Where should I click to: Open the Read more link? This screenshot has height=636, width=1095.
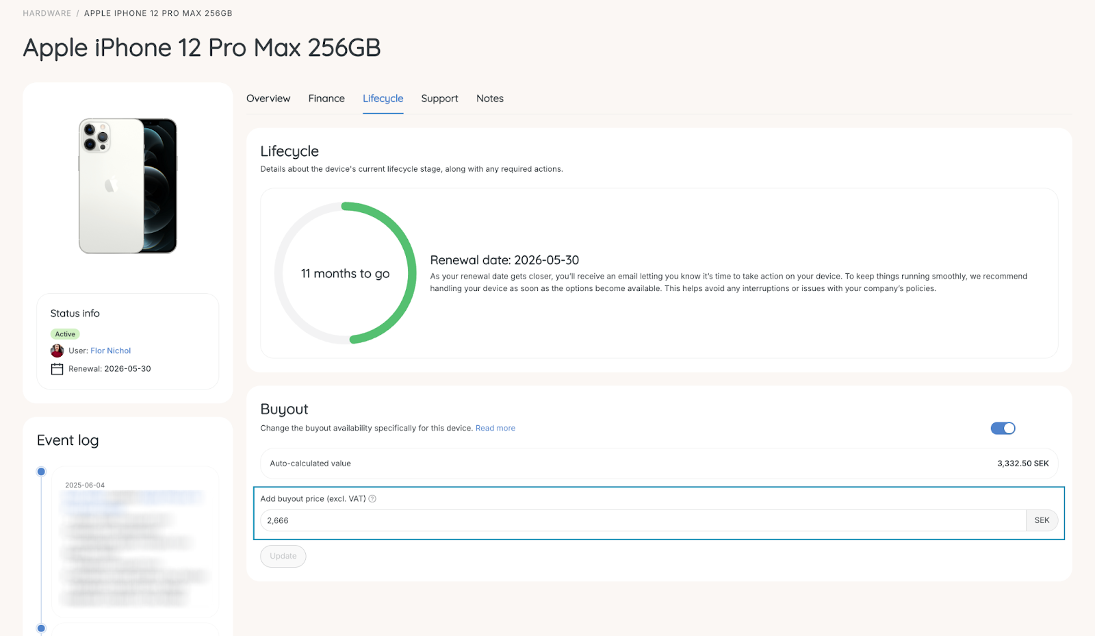pos(495,429)
